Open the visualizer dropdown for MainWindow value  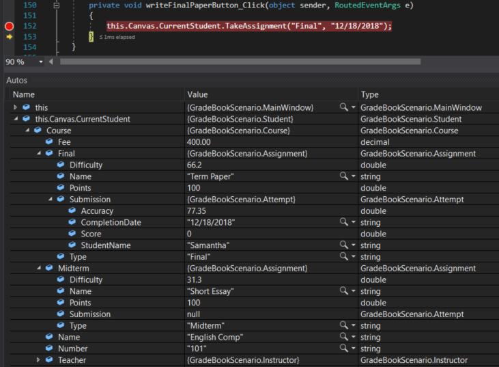click(353, 107)
